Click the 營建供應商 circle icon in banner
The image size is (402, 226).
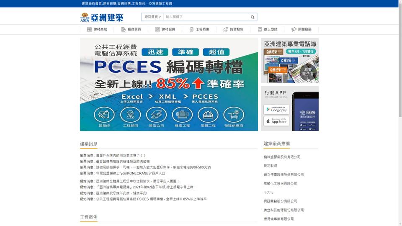pyautogui.click(x=234, y=115)
